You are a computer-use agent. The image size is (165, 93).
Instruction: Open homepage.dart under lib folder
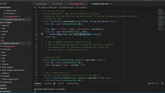pyautogui.click(x=9, y=46)
